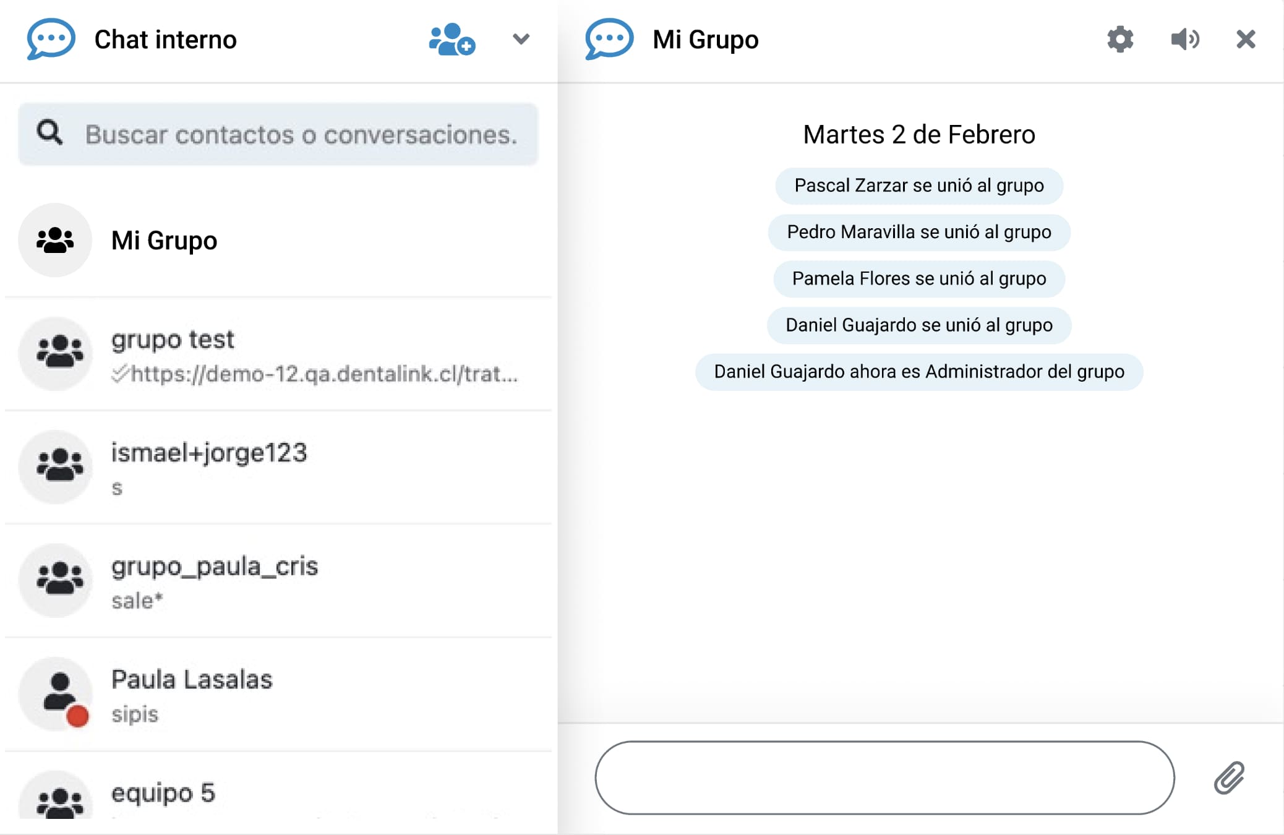Collapse the chat list with the arrow

click(x=521, y=39)
